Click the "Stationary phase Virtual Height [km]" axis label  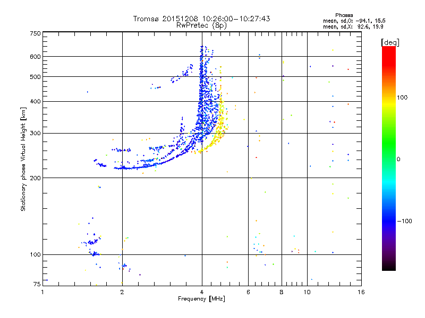(x=23, y=159)
